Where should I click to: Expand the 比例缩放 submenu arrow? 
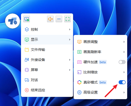pyautogui.click(x=124, y=72)
